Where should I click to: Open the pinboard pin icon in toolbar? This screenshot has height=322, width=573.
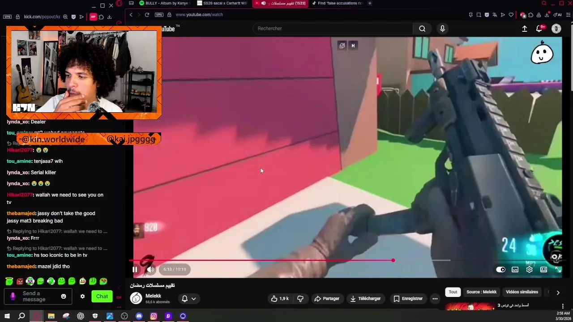(x=470, y=15)
